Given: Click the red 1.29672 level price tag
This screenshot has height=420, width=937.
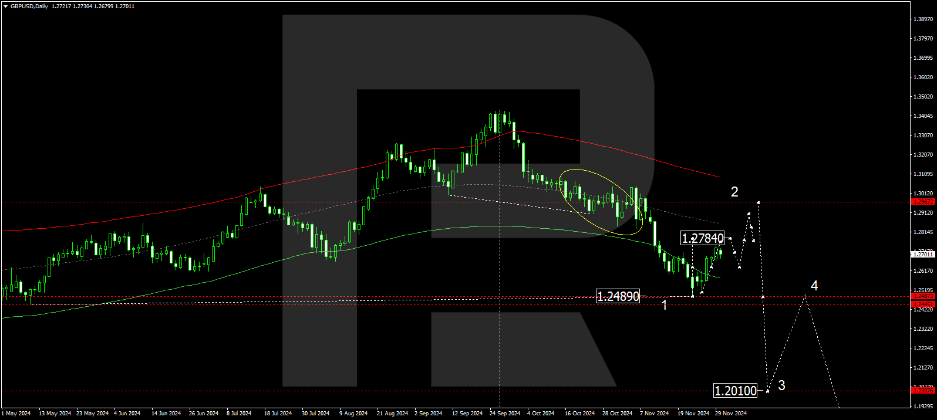Looking at the screenshot, I should coord(923,202).
